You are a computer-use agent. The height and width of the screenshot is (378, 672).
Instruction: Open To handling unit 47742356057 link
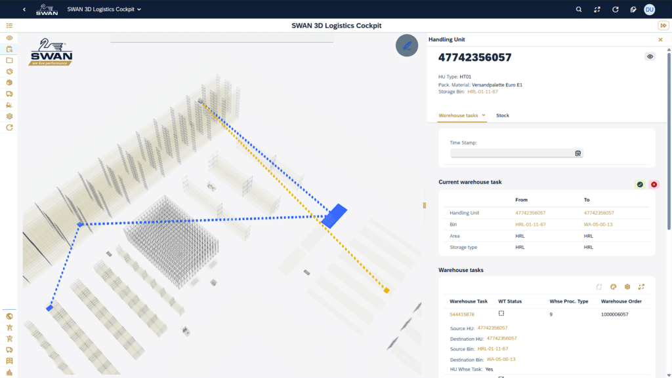pyautogui.click(x=598, y=213)
